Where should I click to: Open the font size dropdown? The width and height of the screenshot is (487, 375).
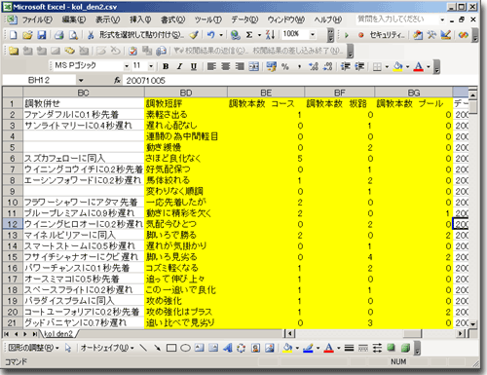coord(151,66)
